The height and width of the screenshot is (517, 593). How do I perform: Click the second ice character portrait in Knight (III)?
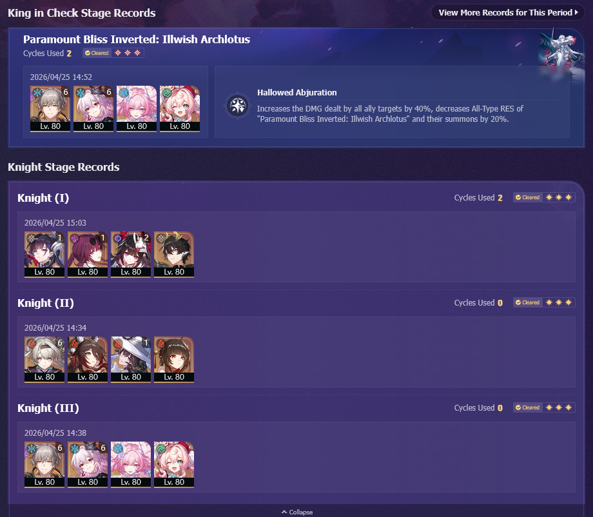(x=88, y=465)
